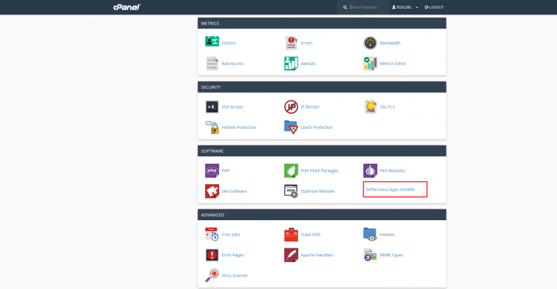The image size is (557, 289).
Task: Focus the Search Features field
Action: pos(368,7)
